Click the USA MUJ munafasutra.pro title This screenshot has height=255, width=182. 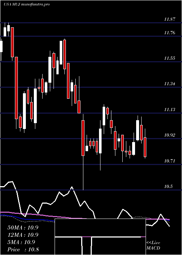(x=27, y=4)
